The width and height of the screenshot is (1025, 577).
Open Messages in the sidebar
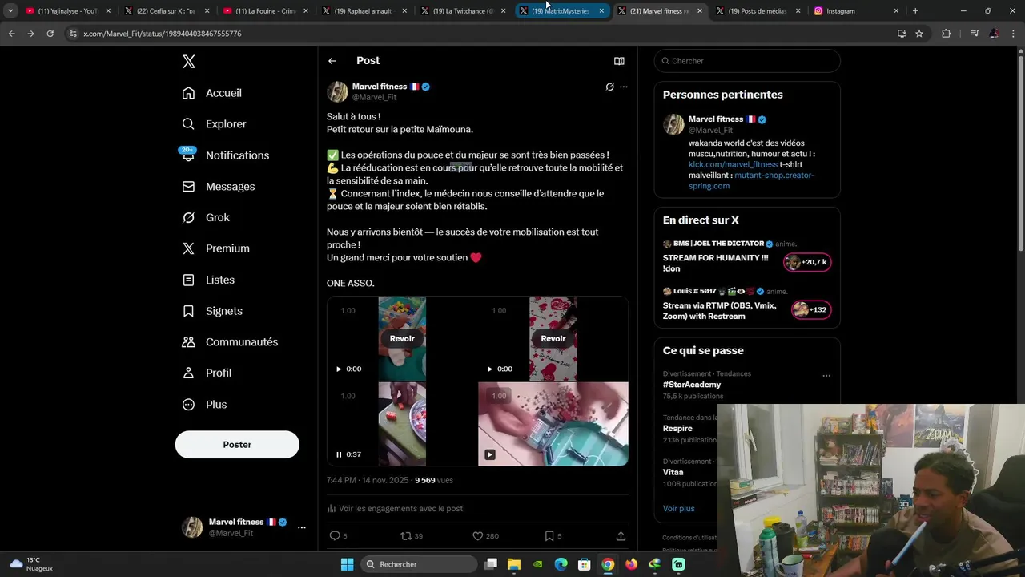coord(218,187)
